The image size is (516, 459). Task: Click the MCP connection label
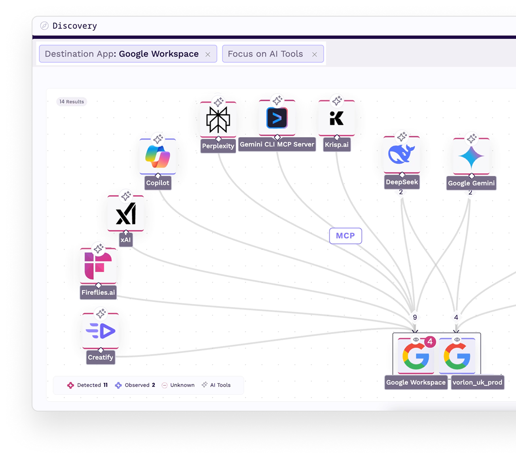point(345,236)
